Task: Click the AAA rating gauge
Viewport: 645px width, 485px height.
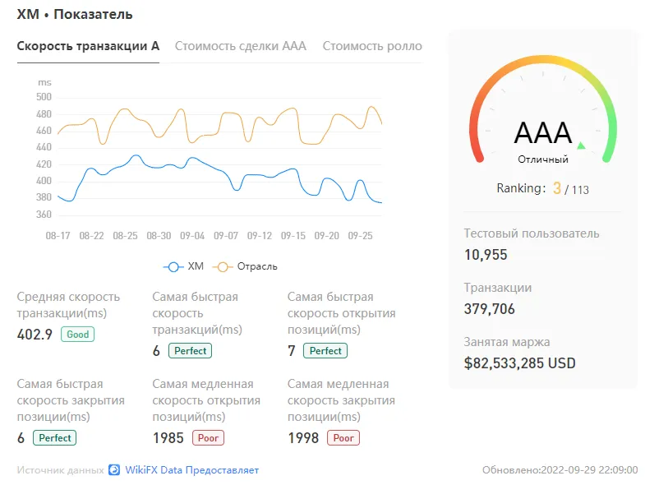Action: tap(543, 109)
